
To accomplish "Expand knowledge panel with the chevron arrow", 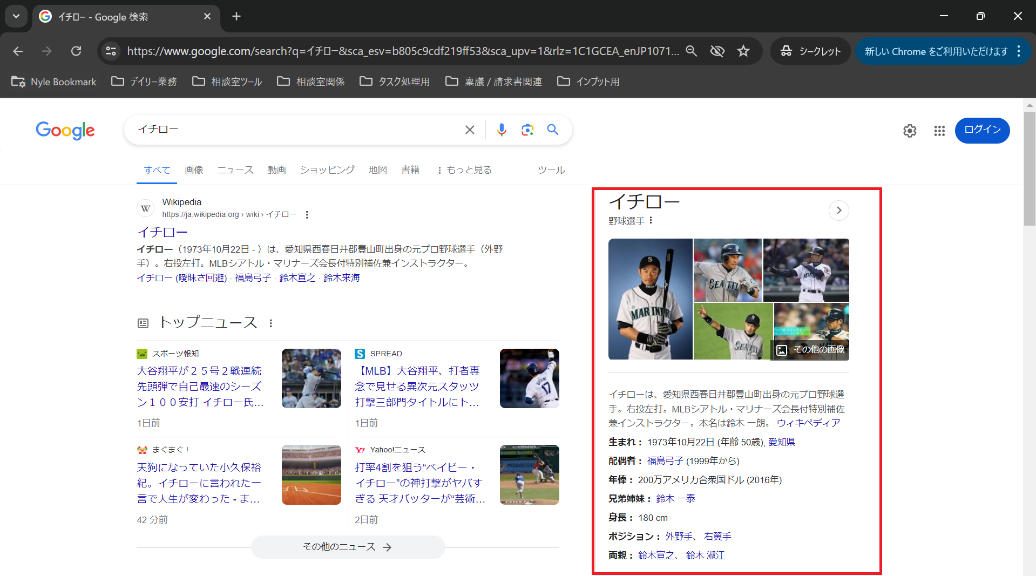I will 839,211.
